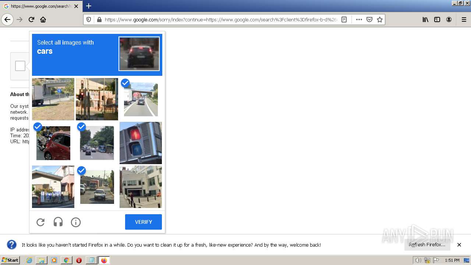The height and width of the screenshot is (265, 471).
Task: Open volume control in system tray
Action: tap(418, 260)
